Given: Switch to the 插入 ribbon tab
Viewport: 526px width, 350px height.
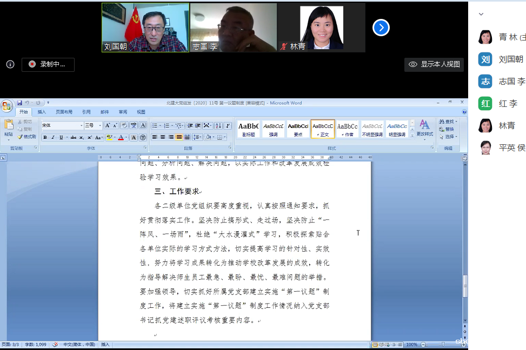Looking at the screenshot, I should 42,112.
